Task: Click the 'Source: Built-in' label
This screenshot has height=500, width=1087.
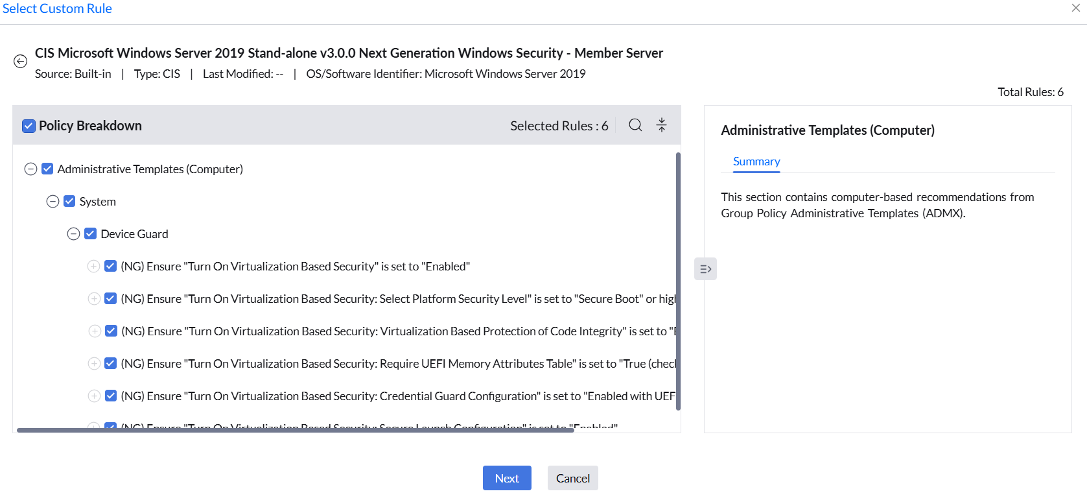Action: pyautogui.click(x=73, y=73)
